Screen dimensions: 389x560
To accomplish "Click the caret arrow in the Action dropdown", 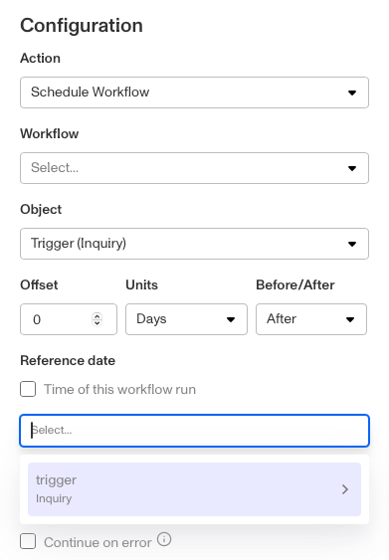I will click(352, 93).
